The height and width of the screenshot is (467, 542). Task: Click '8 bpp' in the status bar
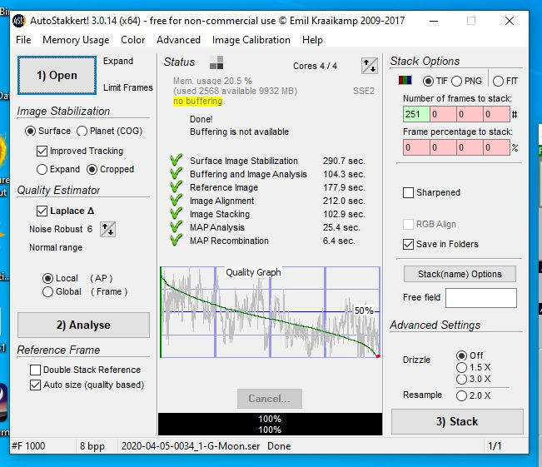pos(92,446)
